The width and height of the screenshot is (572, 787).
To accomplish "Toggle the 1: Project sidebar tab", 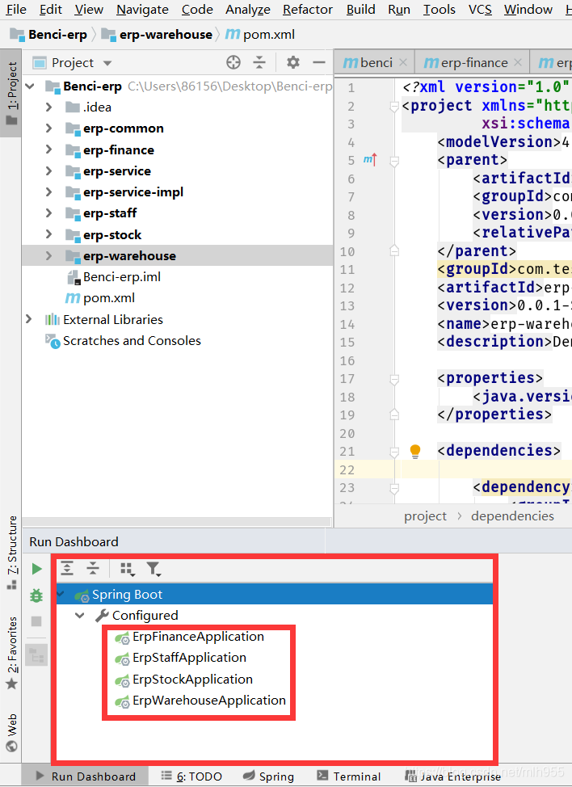I will click(11, 93).
